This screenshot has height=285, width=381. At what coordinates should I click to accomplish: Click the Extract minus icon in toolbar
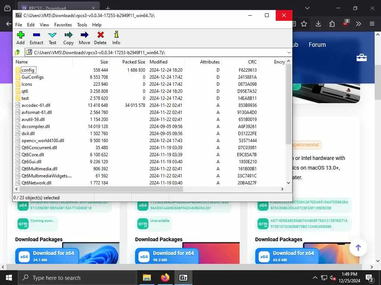click(36, 35)
